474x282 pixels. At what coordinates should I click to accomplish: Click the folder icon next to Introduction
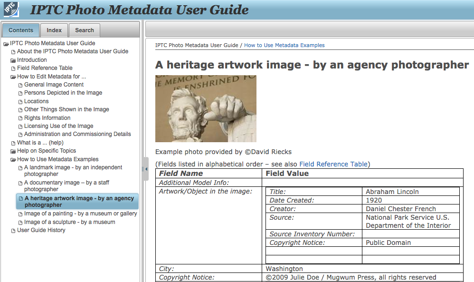point(13,60)
